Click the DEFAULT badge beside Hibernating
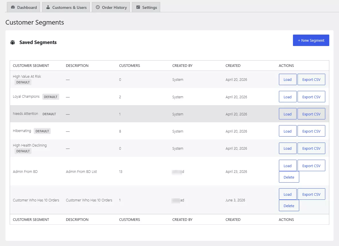 point(42,131)
